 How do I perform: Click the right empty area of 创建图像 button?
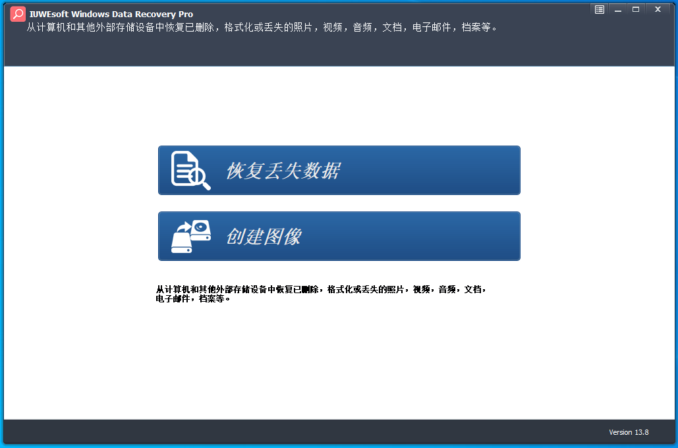tap(448, 237)
